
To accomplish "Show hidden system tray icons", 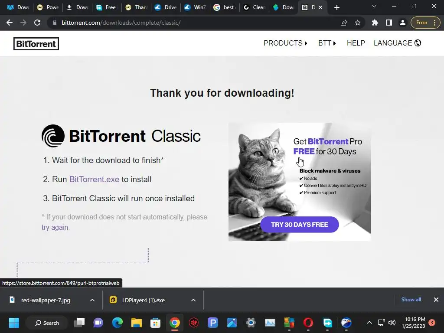I will (x=369, y=323).
